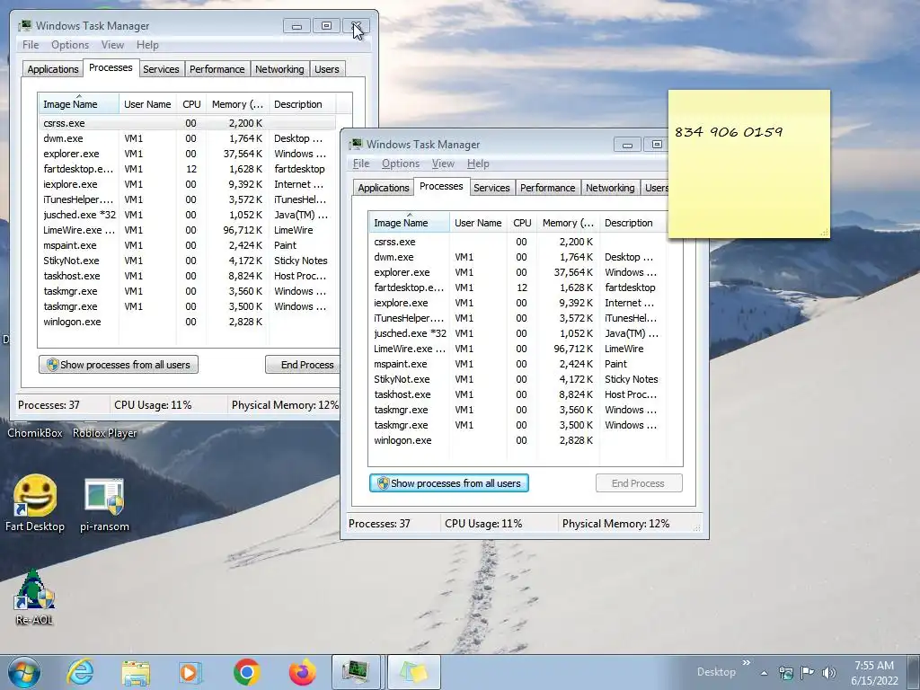
Task: Click End Process in front Task Manager
Action: (639, 483)
